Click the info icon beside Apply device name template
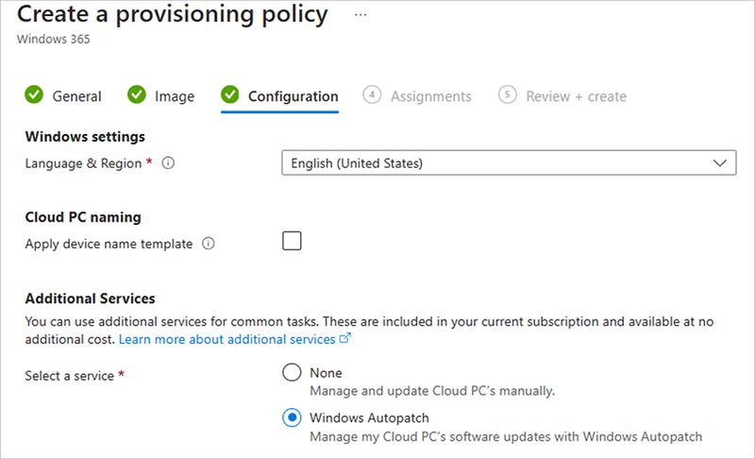Image resolution: width=755 pixels, height=459 pixels. coord(208,244)
